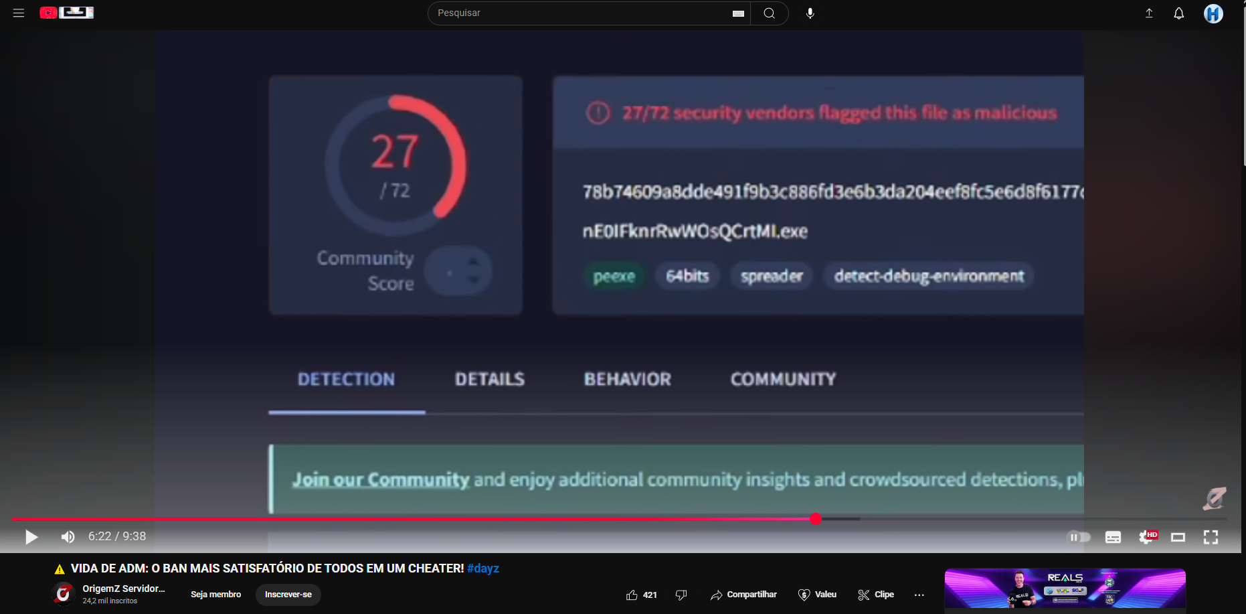
Task: Subscribe using the Inscrever-se button
Action: pos(288,595)
